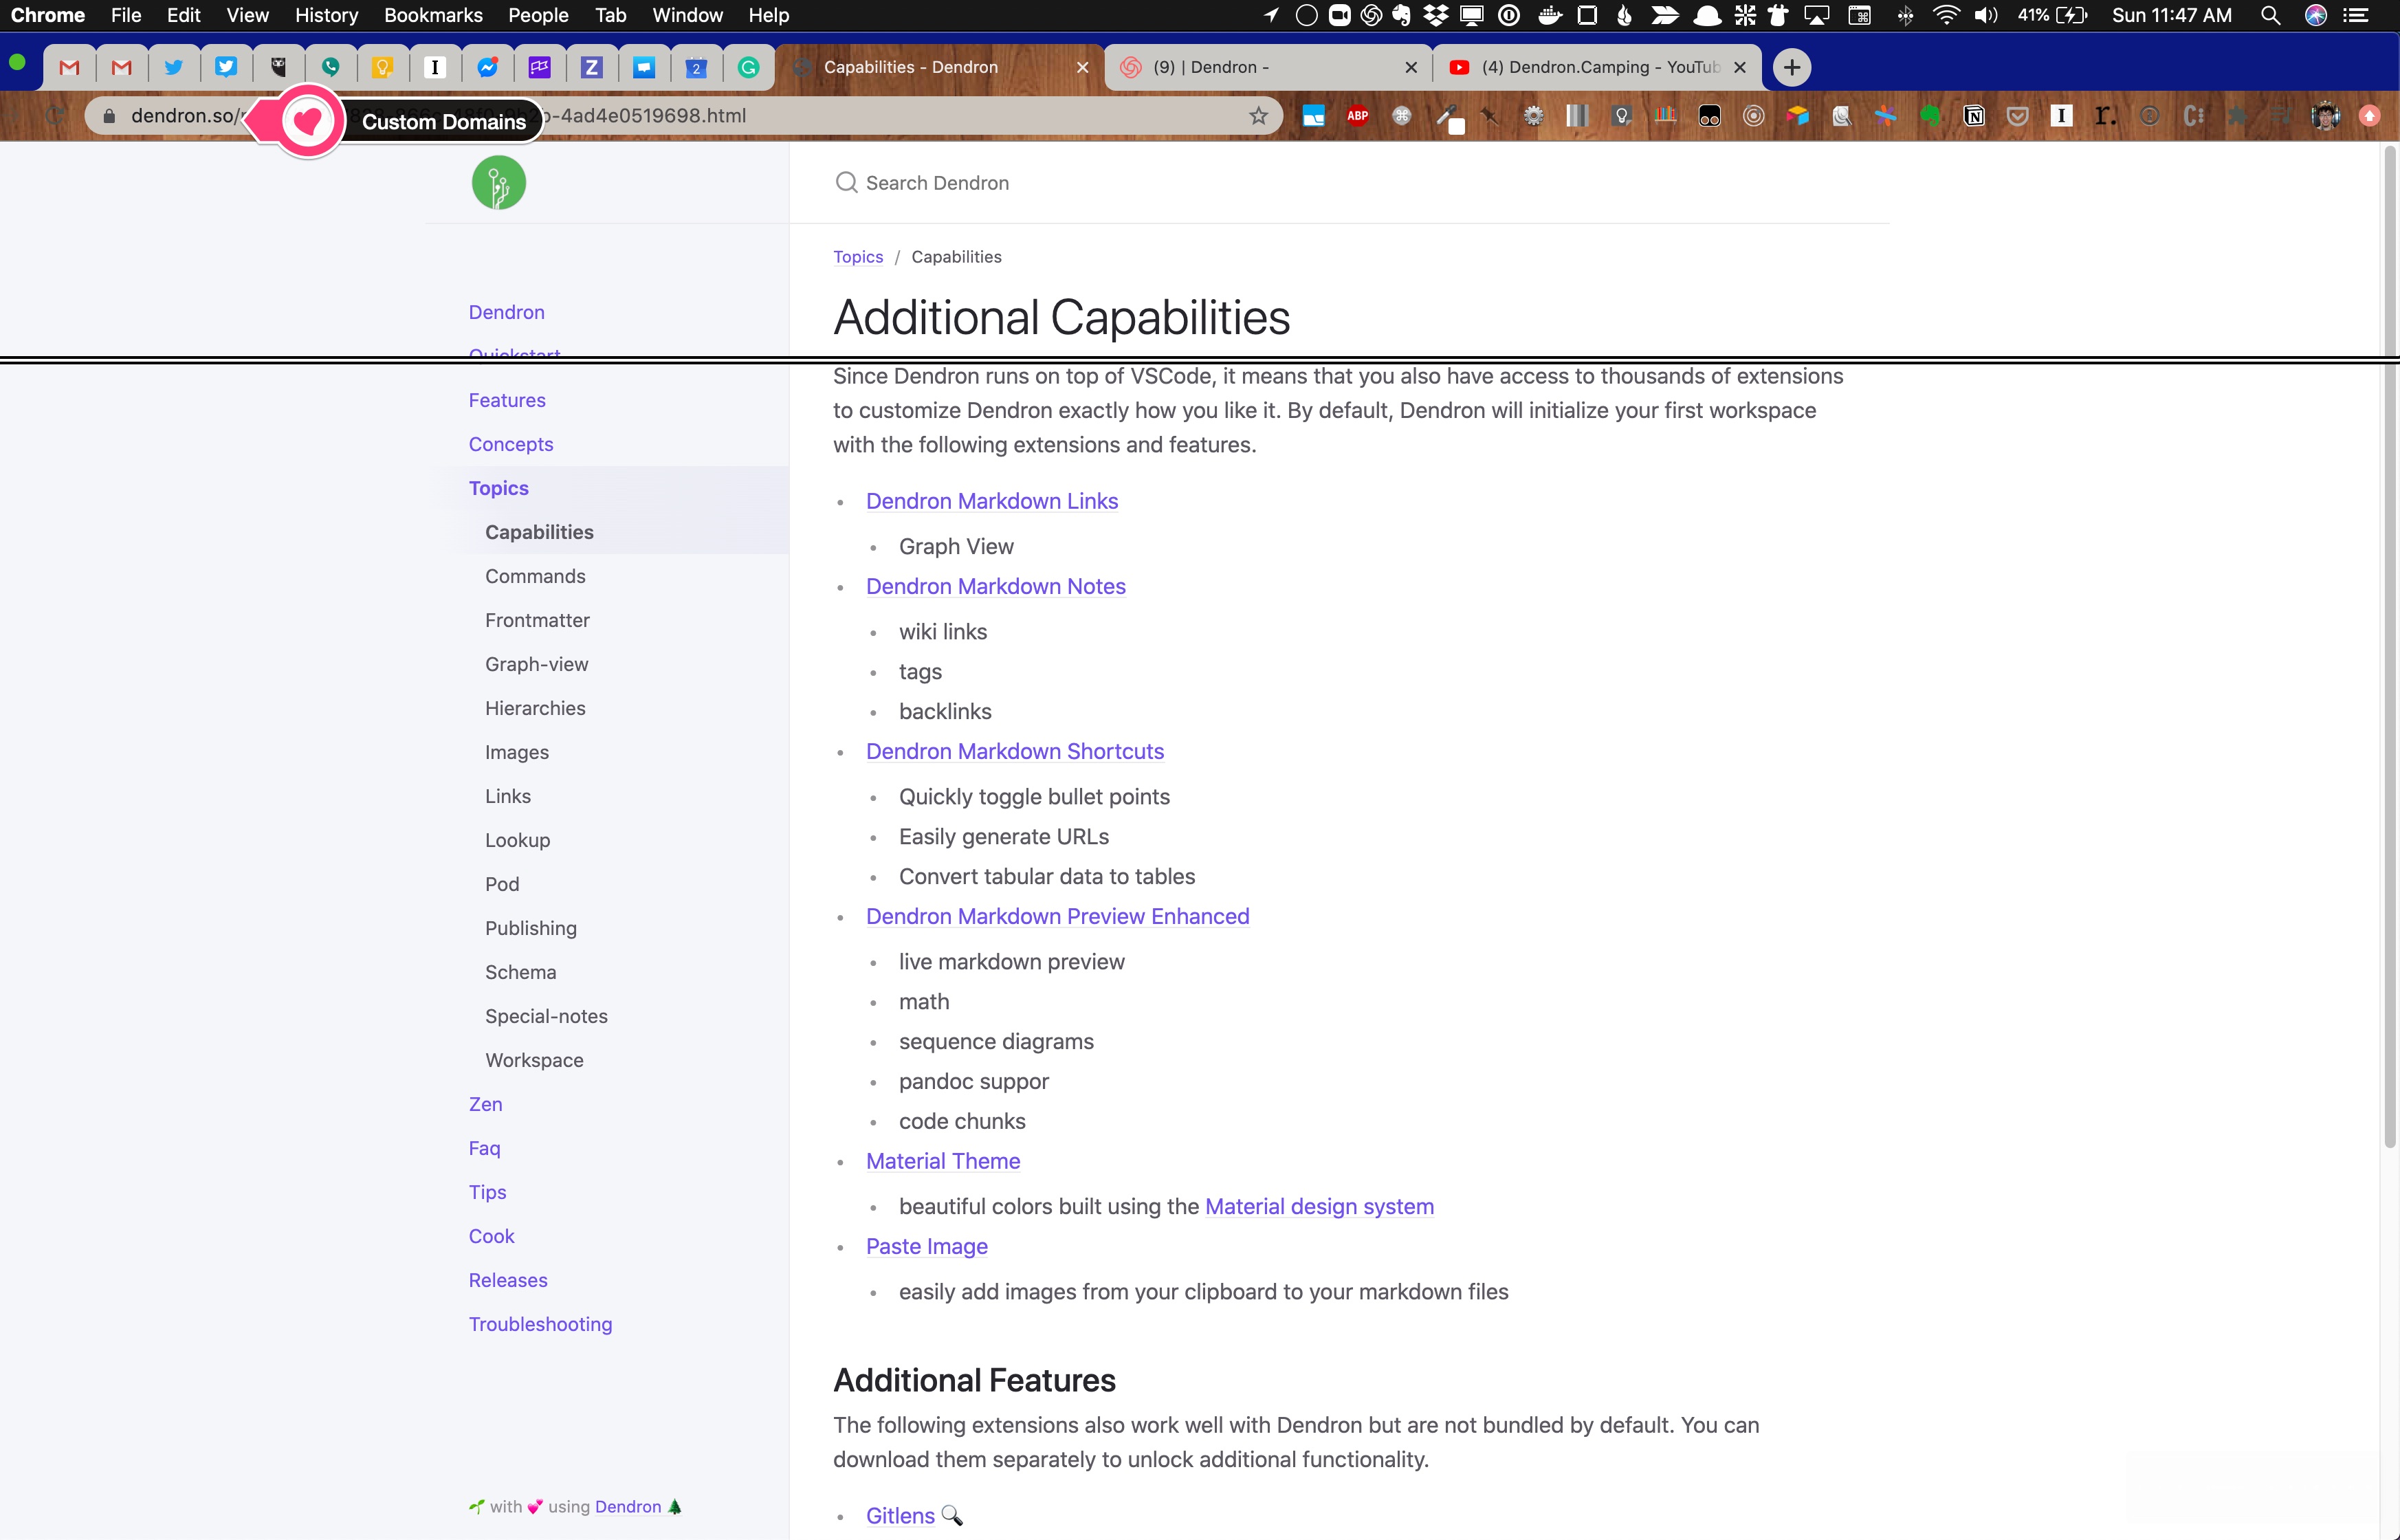The width and height of the screenshot is (2400, 1540).
Task: Open the Material Theme link
Action: (x=943, y=1162)
